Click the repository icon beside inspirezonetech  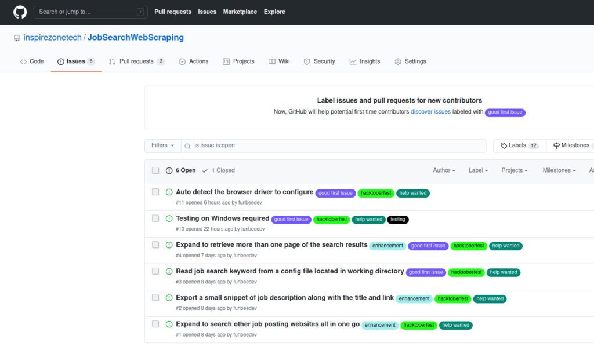click(17, 38)
